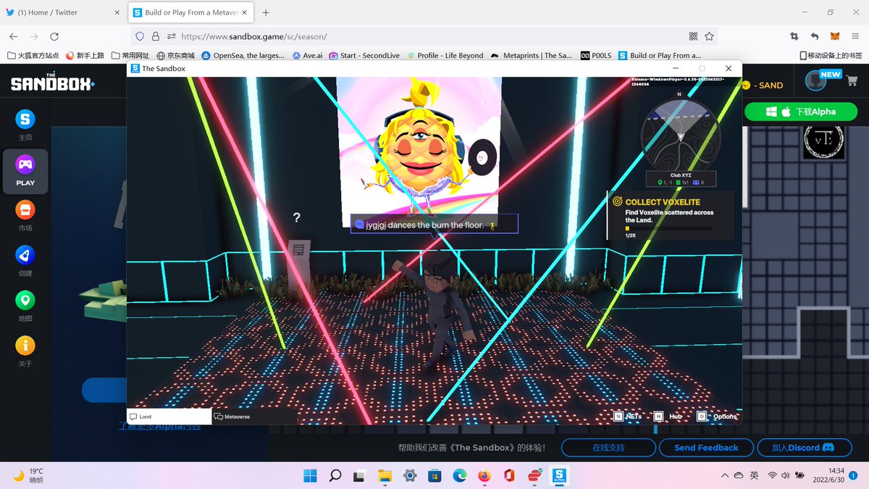This screenshot has height=489, width=869.
Task: Open the 主页 home icon in sidebar
Action: pos(25,119)
